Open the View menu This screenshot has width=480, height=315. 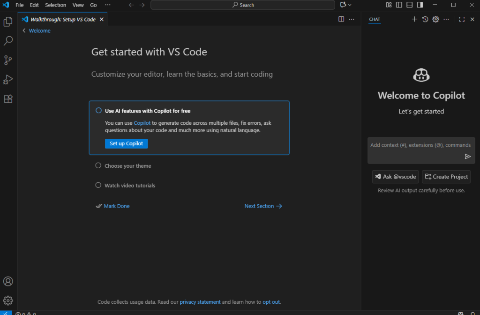tap(78, 5)
